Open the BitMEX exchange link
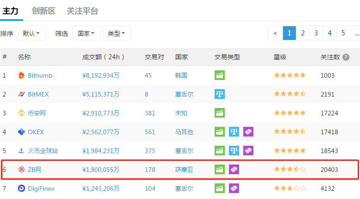 click(38, 94)
